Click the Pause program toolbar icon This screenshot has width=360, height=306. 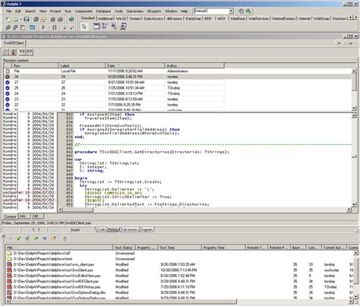click(x=55, y=27)
